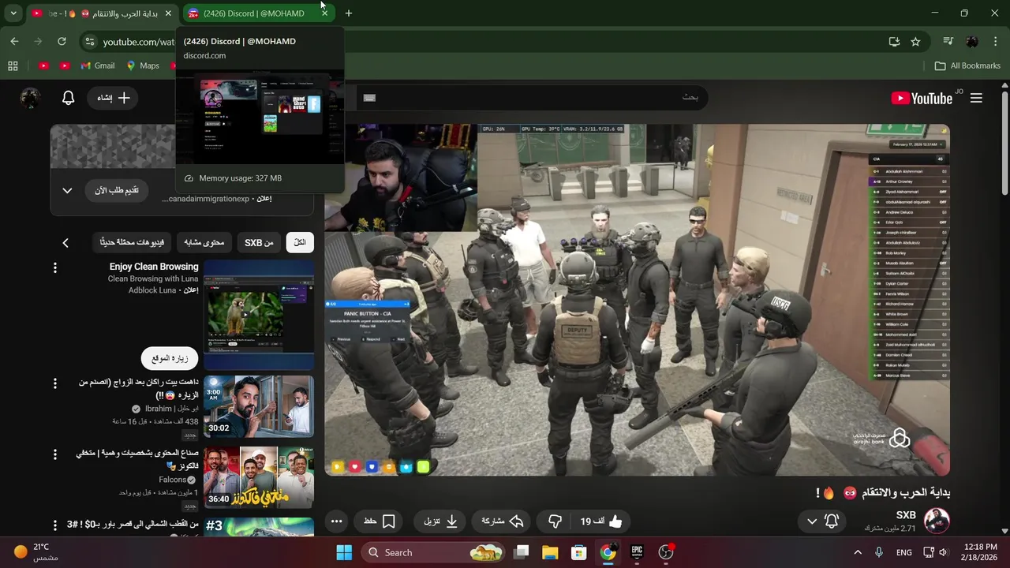Open the YouTube account avatar menu
The width and height of the screenshot is (1010, 568).
[x=30, y=98]
